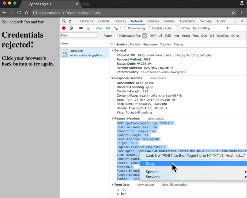
Task: Collapse the Response Headers section
Action: (113, 78)
